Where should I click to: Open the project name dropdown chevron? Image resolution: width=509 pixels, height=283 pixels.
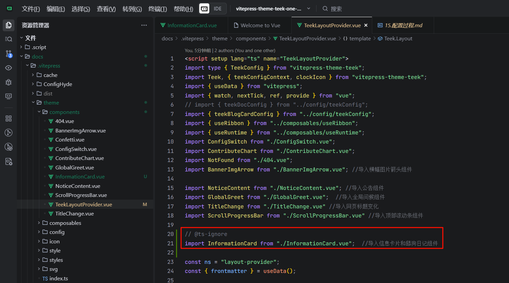(309, 9)
